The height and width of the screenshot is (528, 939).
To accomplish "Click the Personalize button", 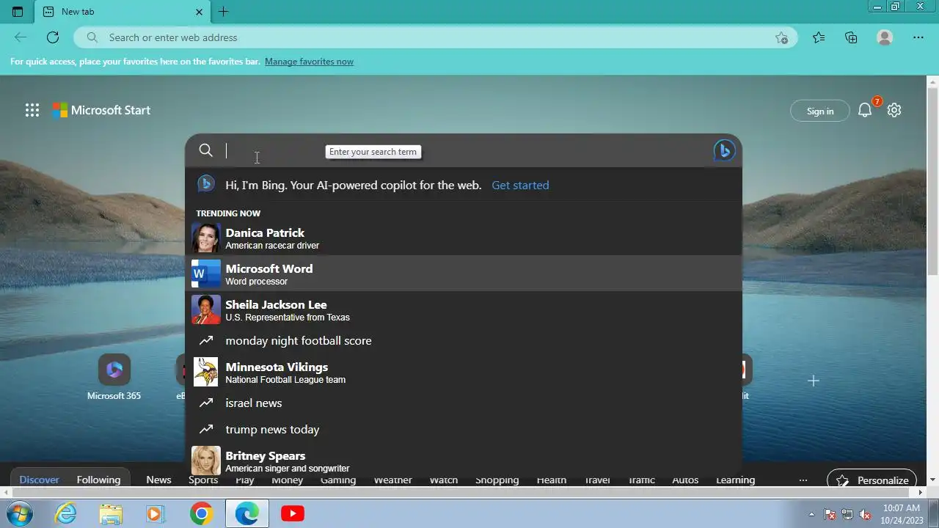I will coord(872,480).
